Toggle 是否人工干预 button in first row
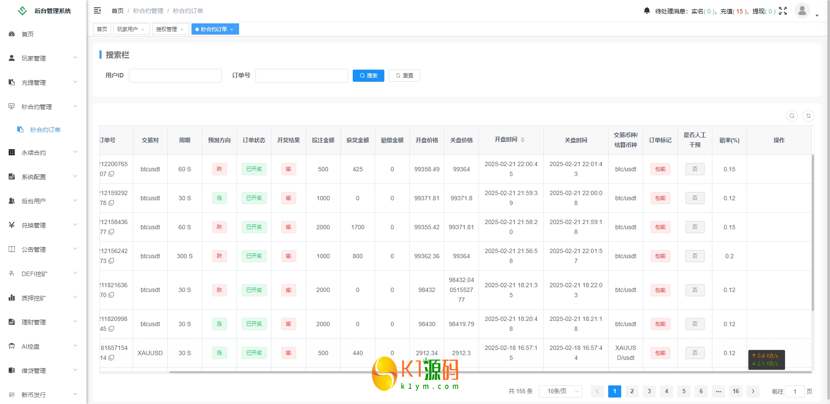 695,169
